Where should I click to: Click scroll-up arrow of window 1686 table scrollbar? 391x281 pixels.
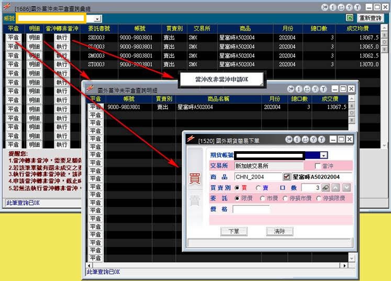tap(385, 27)
